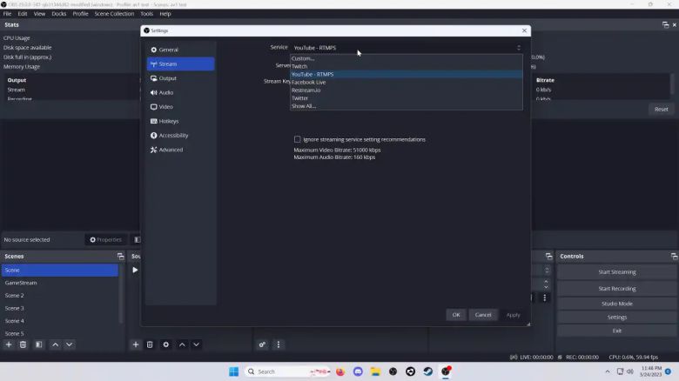679x381 pixels.
Task: Select Twitch from the Service list
Action: 299,66
